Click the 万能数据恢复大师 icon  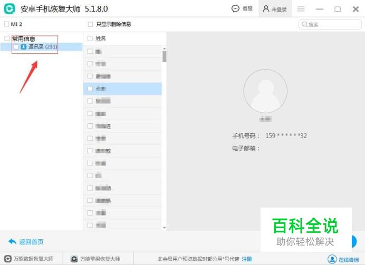[x=8, y=259]
